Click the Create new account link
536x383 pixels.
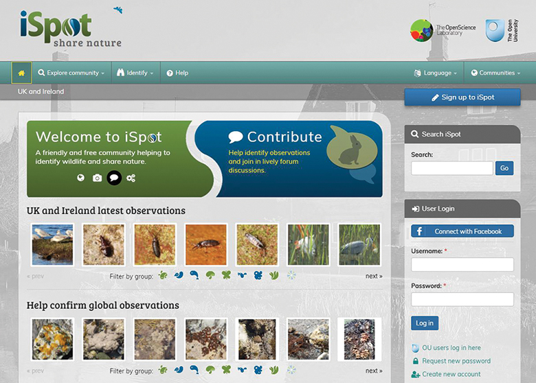point(451,374)
